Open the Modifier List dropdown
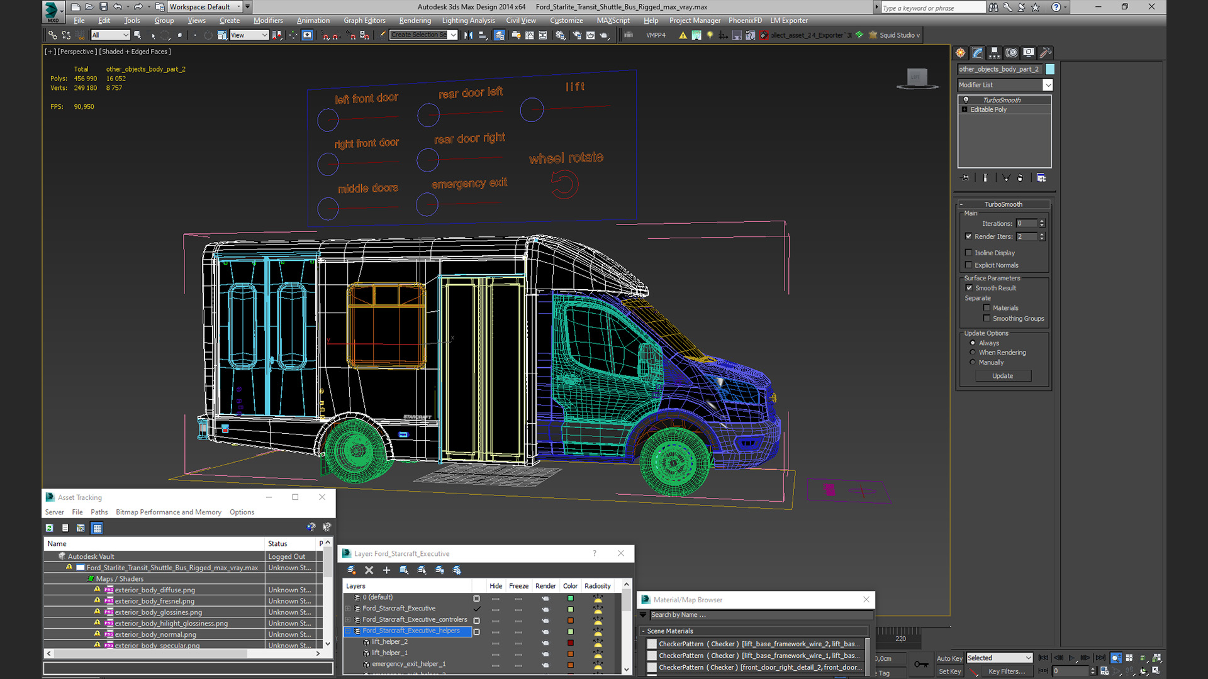This screenshot has width=1208, height=679. click(x=1005, y=85)
